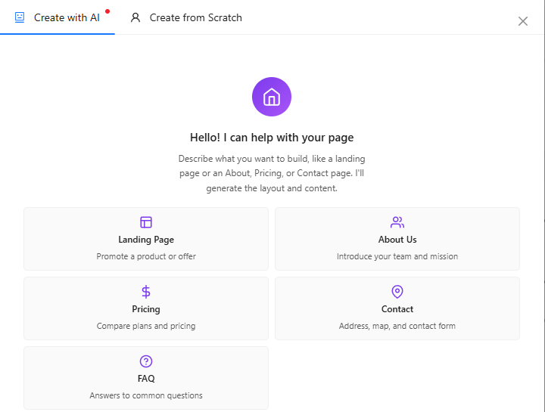Viewport: 545px width, 412px height.
Task: Click the "Describe what you want to build" paragraph
Action: pyautogui.click(x=272, y=173)
